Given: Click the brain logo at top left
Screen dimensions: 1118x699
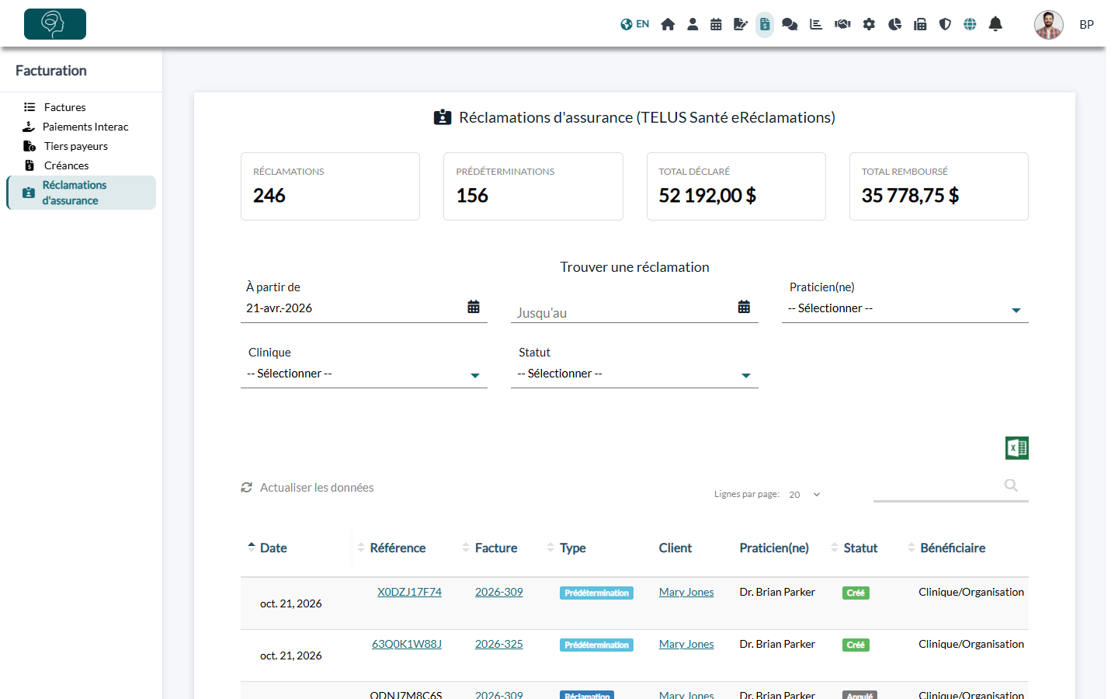Looking at the screenshot, I should [55, 24].
